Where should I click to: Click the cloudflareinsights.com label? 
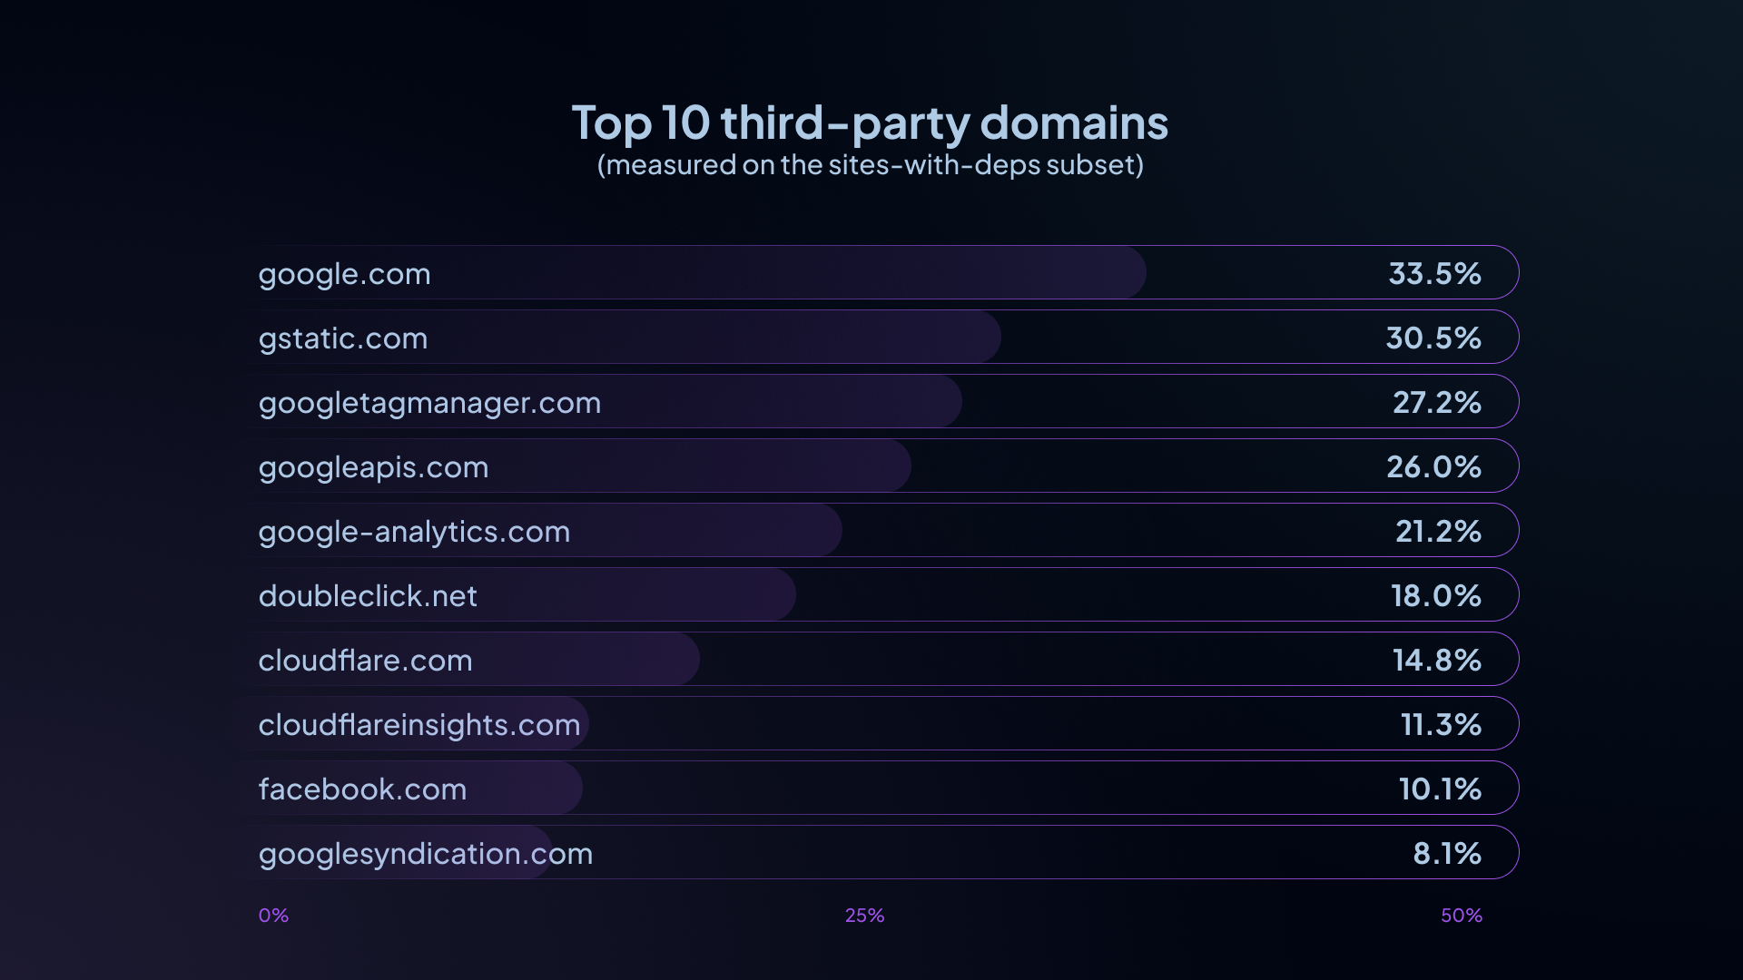(419, 725)
